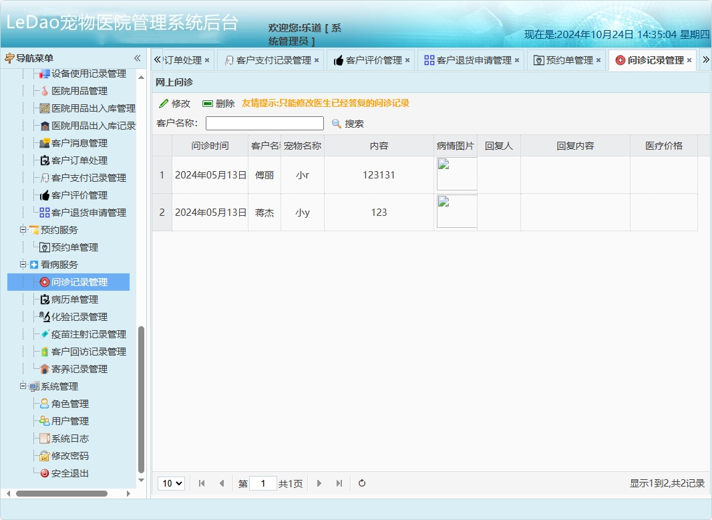
Task: Click the 病情图片 thumbnail in row 1
Action: pyautogui.click(x=456, y=174)
